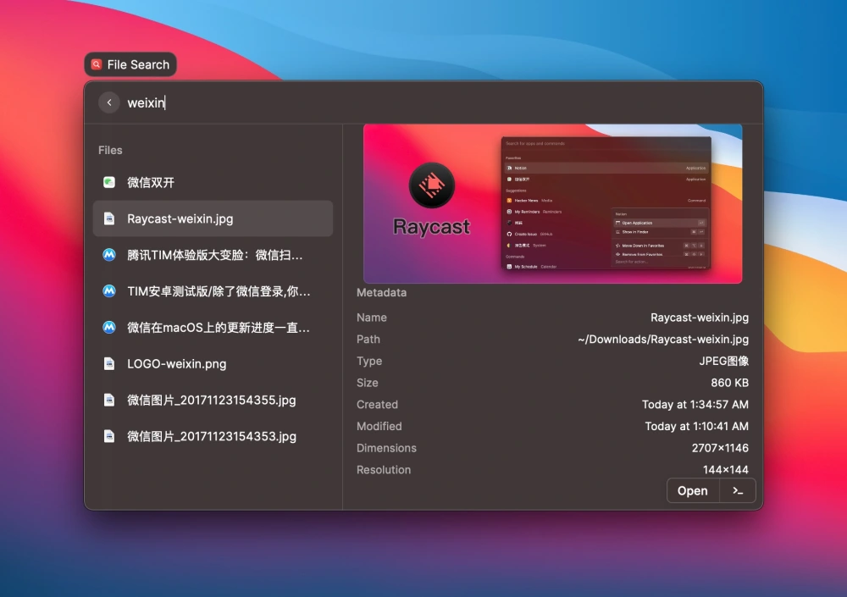Click the Open action button
The height and width of the screenshot is (597, 847).
pos(693,490)
